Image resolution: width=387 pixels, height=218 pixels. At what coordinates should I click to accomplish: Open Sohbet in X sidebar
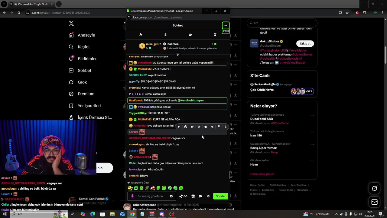(80, 71)
